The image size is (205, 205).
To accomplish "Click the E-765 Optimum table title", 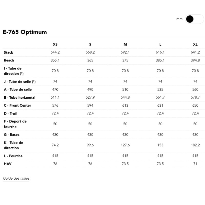I will 25,32.
